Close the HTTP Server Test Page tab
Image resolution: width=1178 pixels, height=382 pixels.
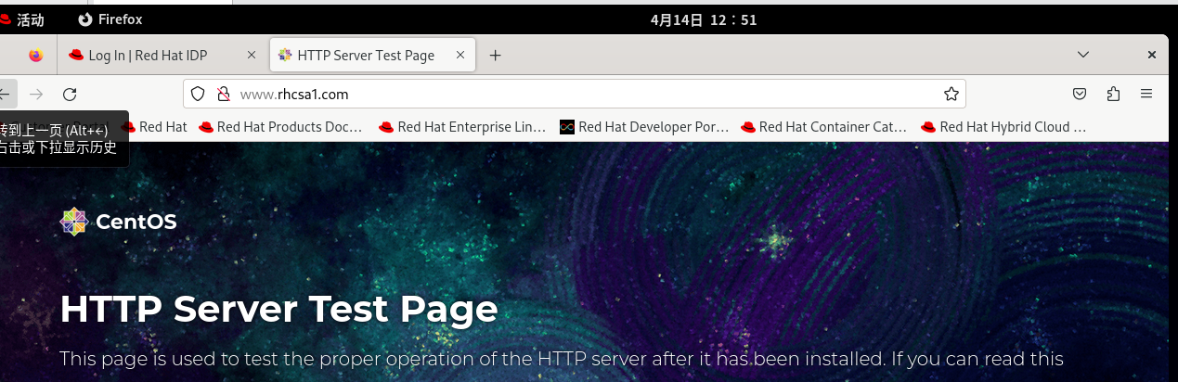460,56
